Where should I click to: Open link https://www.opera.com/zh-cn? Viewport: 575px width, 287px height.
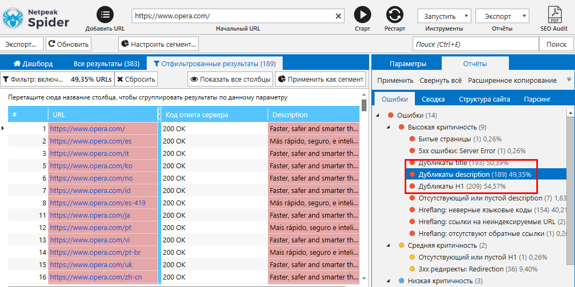(x=96, y=277)
